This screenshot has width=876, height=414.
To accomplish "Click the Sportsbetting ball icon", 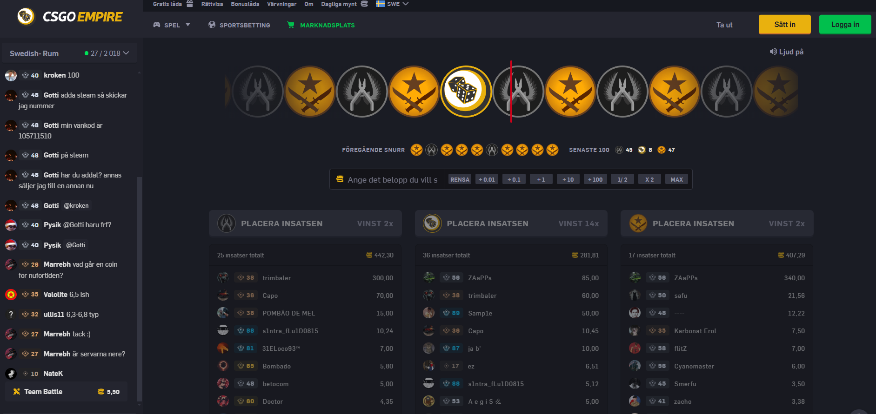I will click(212, 25).
